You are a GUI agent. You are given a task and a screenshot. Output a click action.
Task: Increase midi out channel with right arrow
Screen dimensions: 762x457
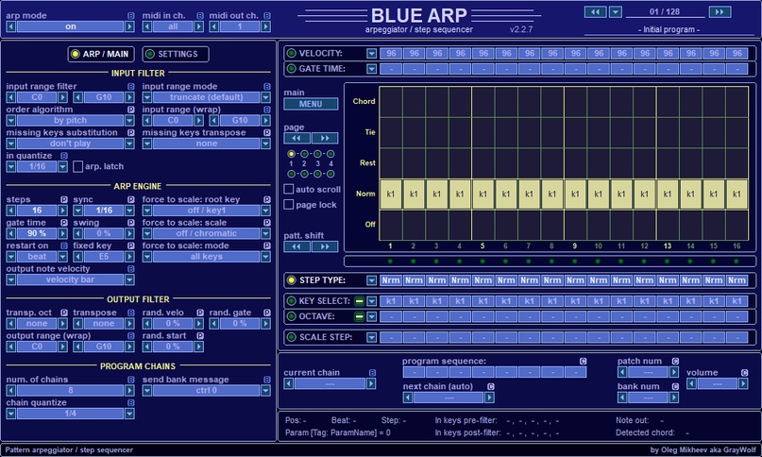[x=265, y=26]
